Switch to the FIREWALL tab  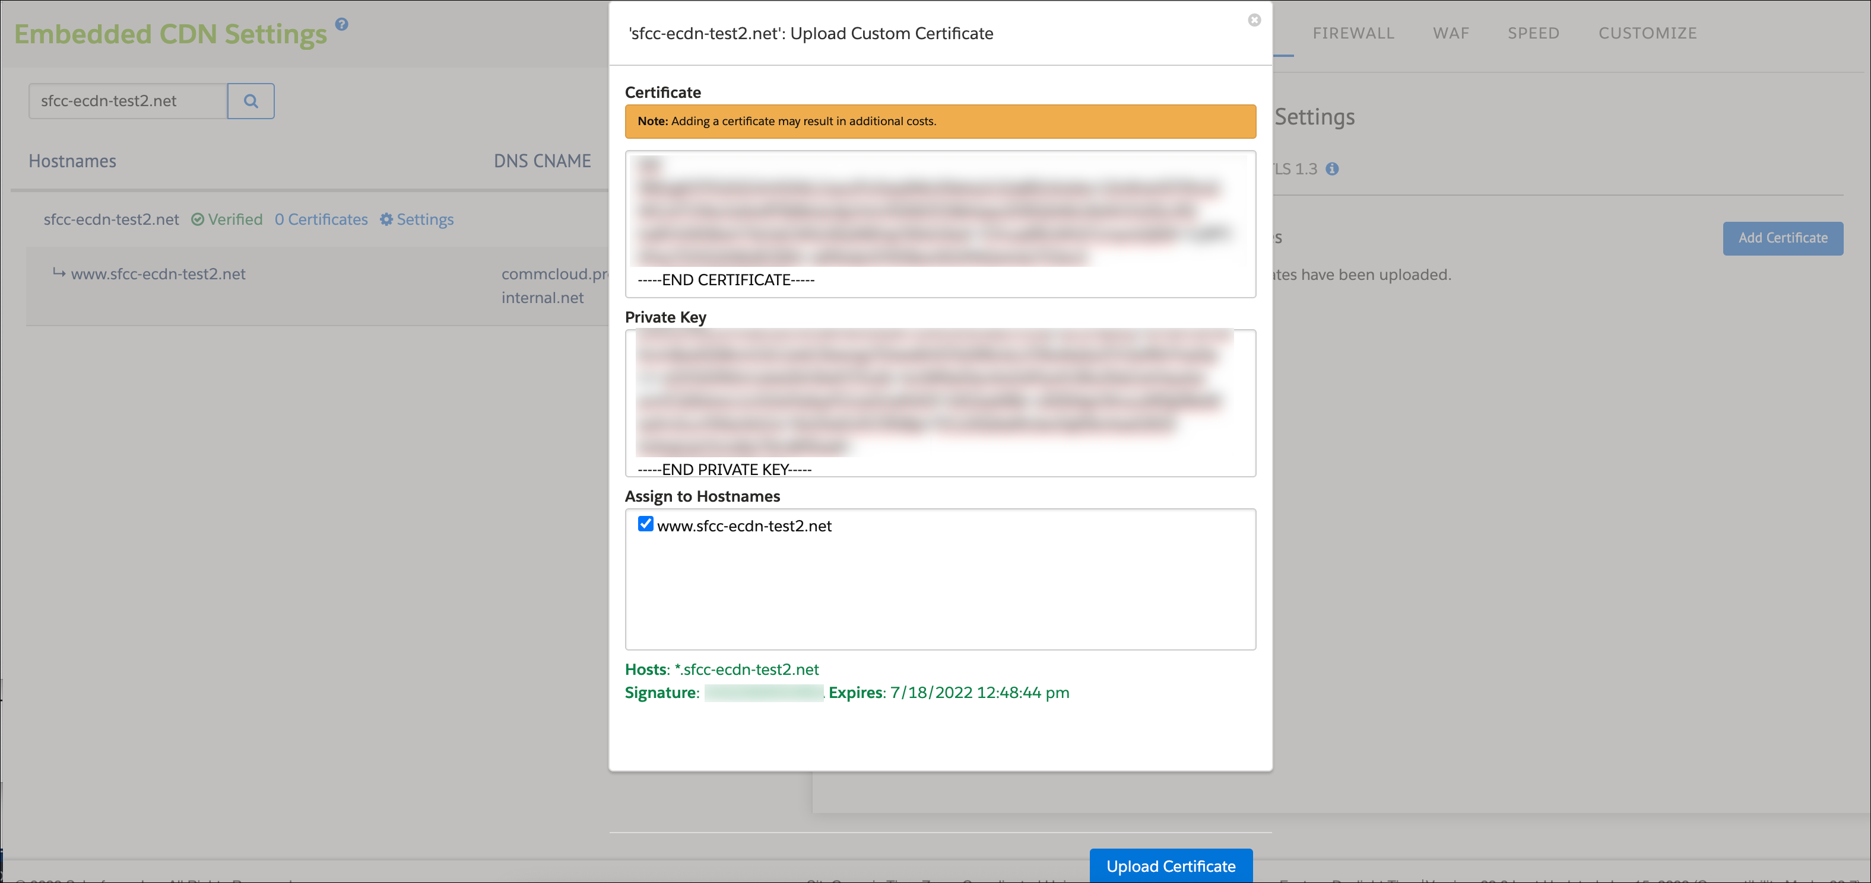tap(1353, 33)
